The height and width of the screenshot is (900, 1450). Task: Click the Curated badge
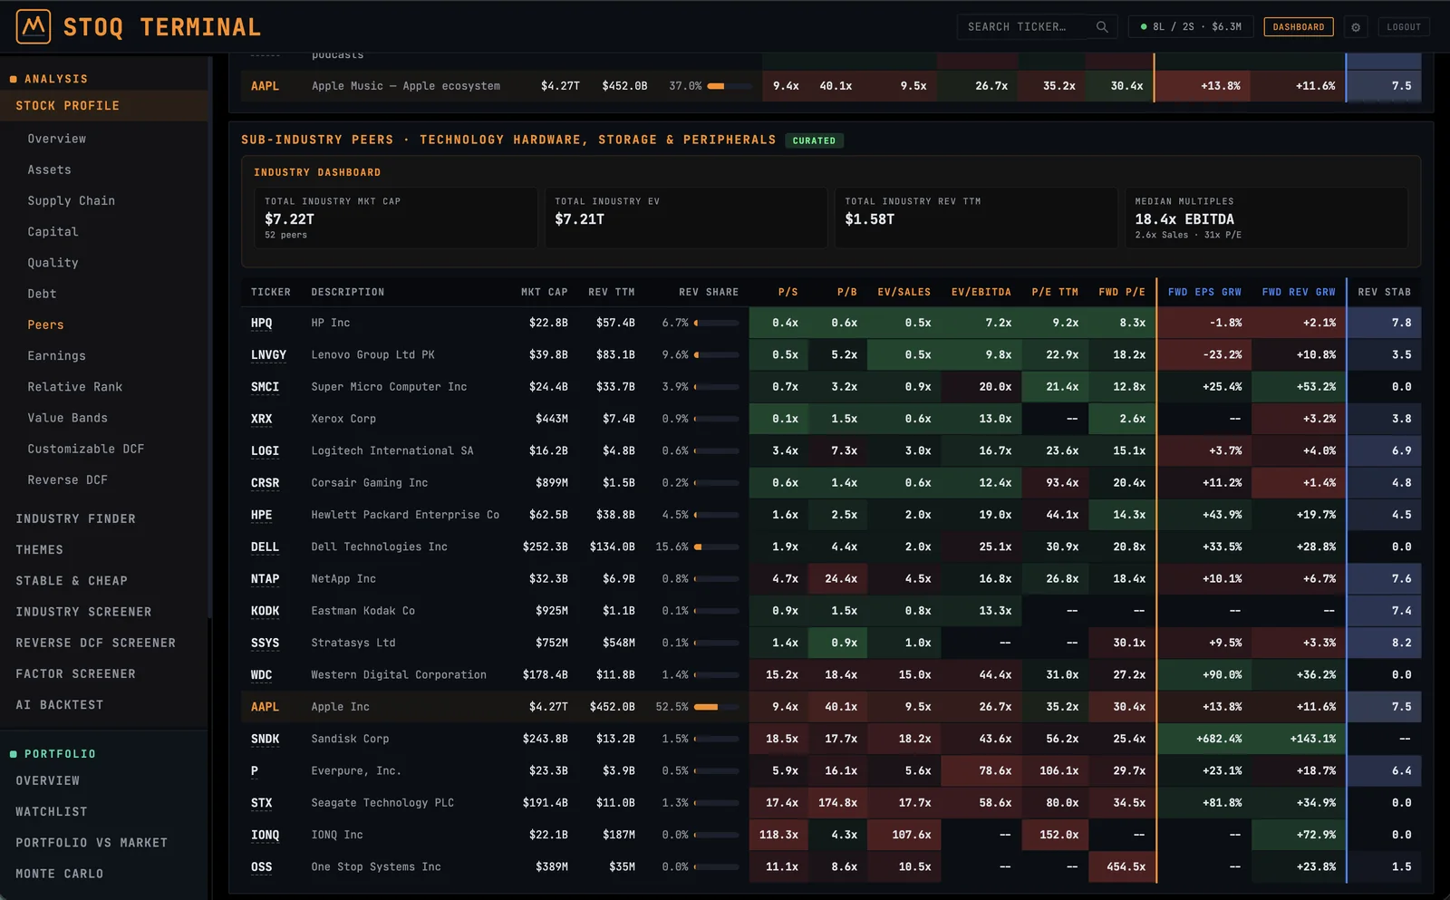tap(814, 140)
